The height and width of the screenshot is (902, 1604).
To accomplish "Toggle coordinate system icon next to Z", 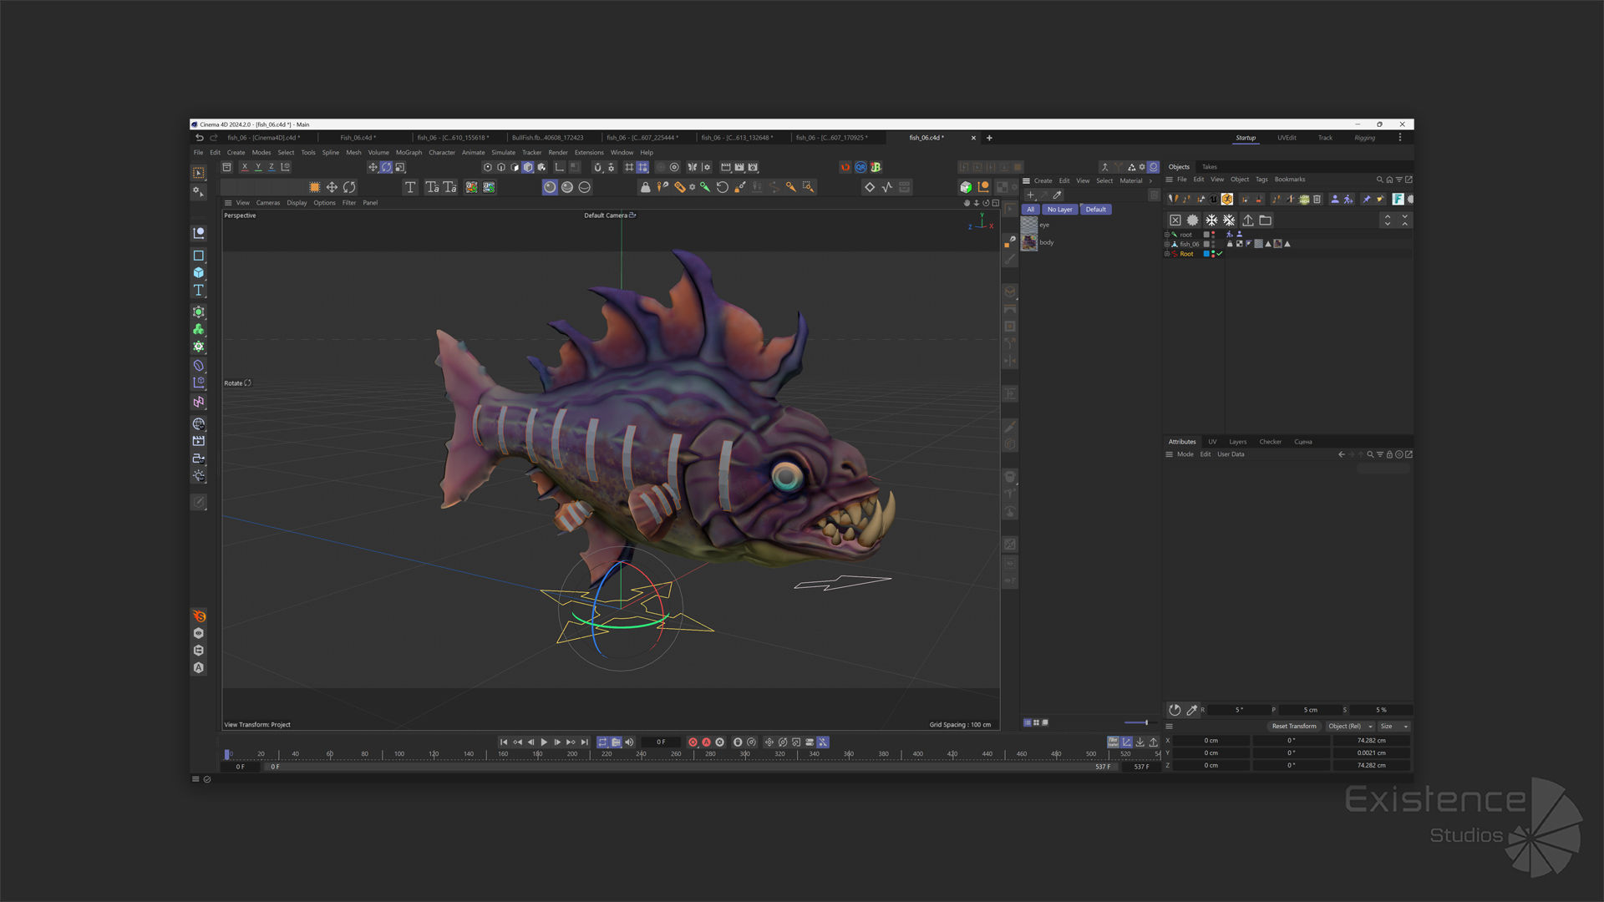I will 286,167.
